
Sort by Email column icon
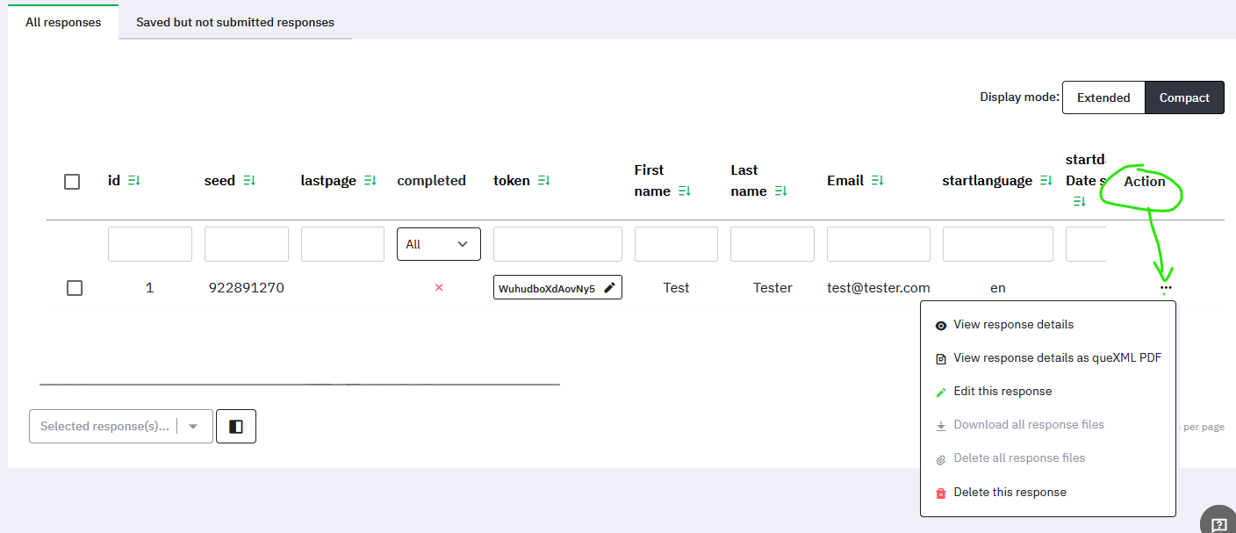(x=877, y=181)
